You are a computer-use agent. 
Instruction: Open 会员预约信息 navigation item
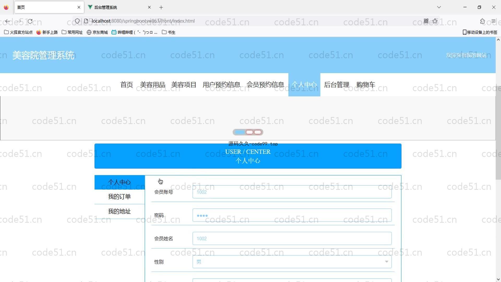point(265,85)
